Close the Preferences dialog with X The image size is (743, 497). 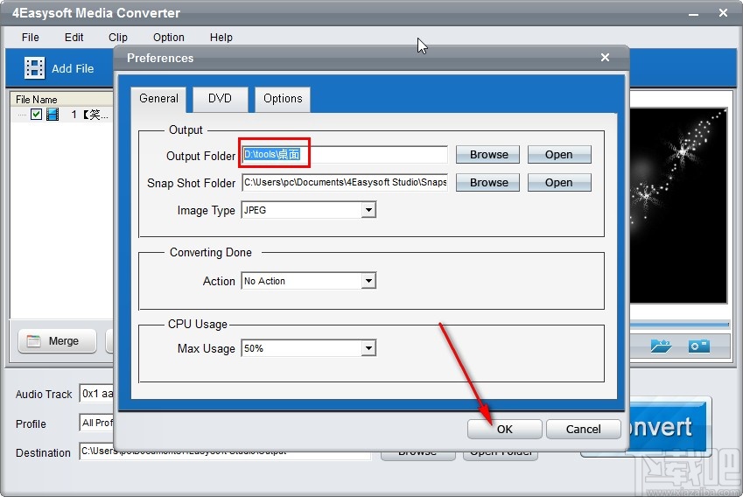tap(605, 58)
